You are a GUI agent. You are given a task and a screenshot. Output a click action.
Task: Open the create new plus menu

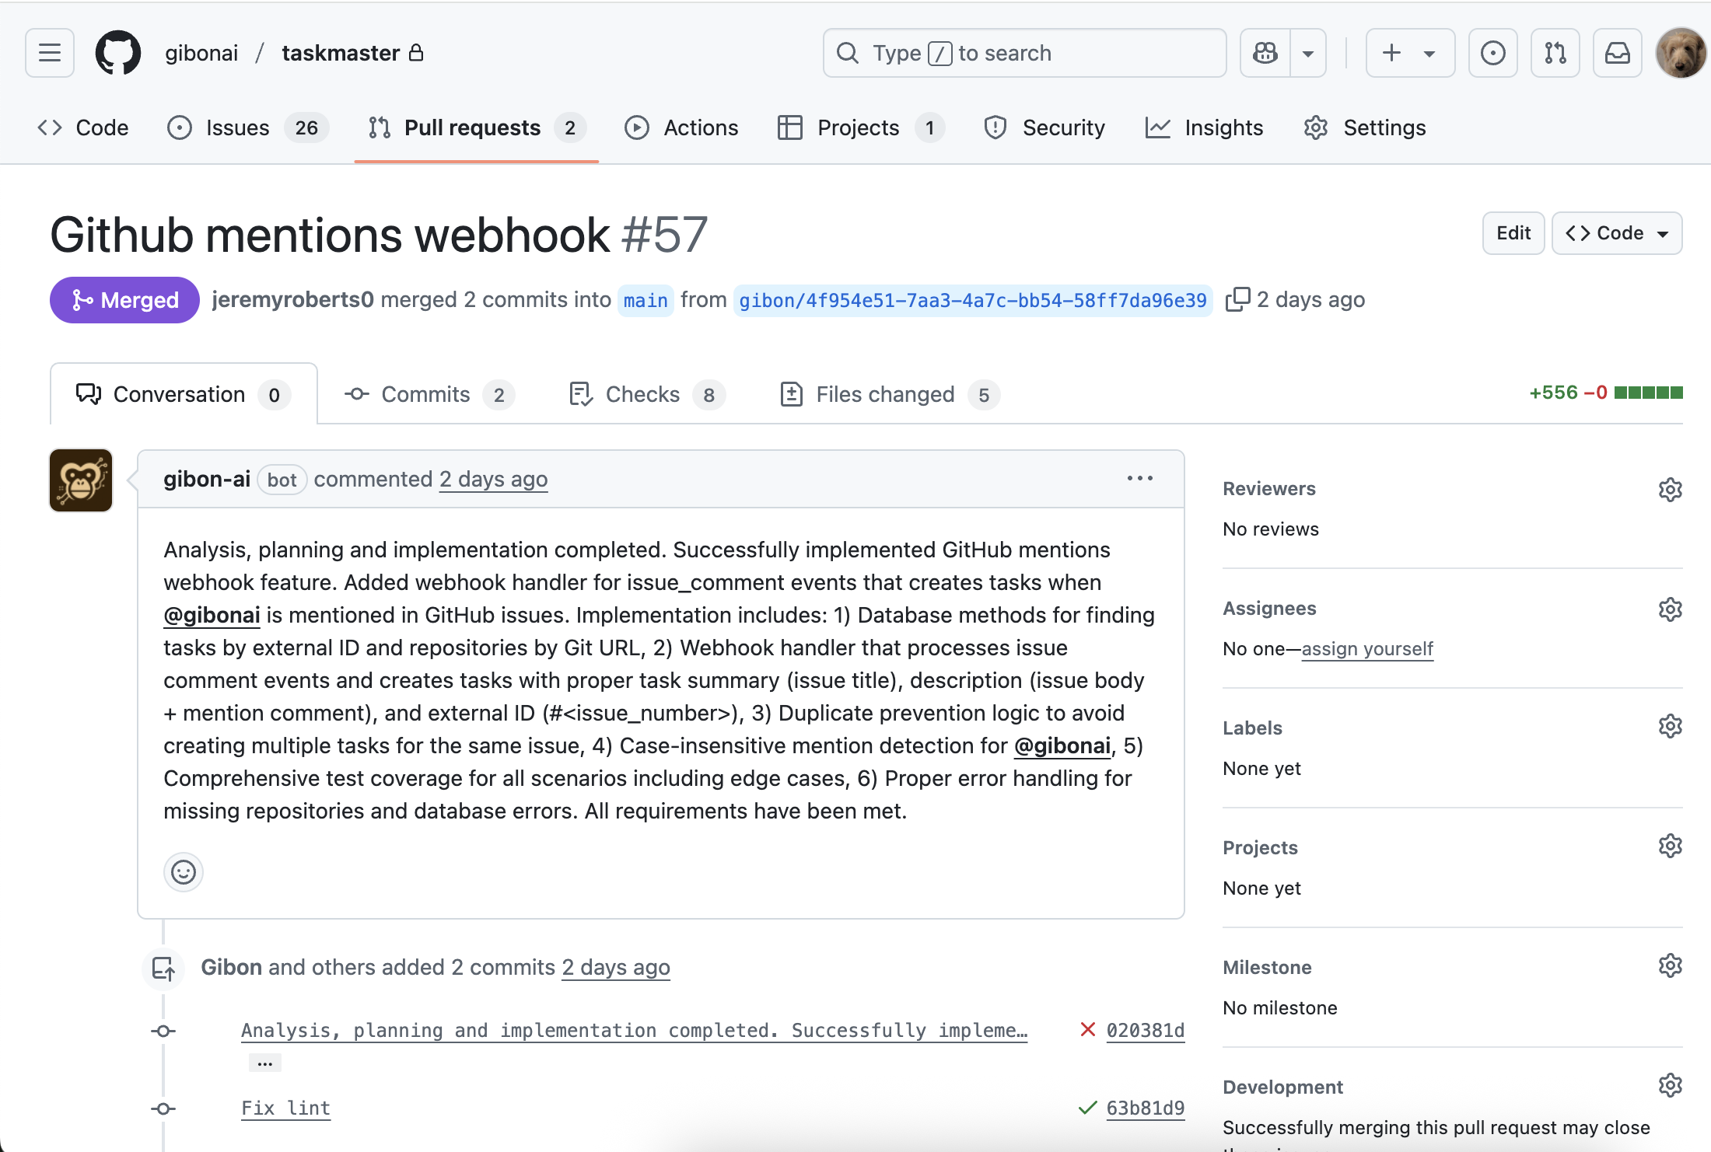click(1410, 53)
